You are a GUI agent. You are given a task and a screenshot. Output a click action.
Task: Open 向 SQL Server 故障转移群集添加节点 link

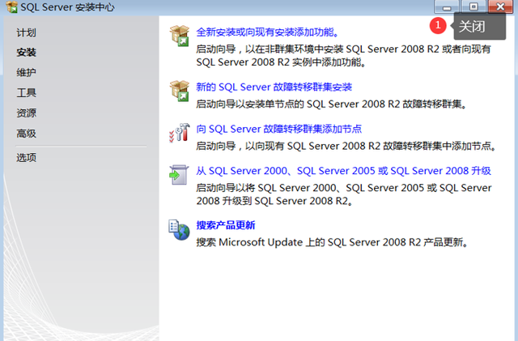[278, 129]
